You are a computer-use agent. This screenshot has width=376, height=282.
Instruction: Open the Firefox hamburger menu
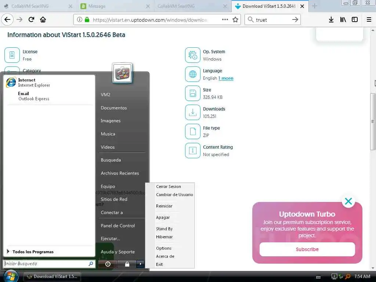coord(369,19)
